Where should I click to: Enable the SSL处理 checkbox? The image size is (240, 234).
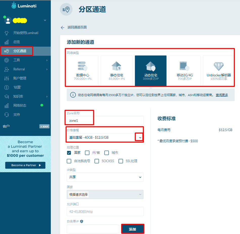pyautogui.click(x=121, y=161)
